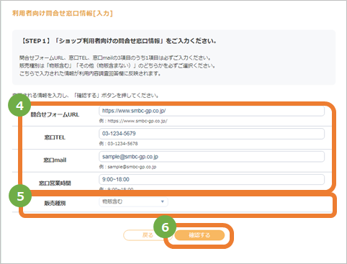Click the 問合せフォームURL input field
Screen dimensions: 347x264
pyautogui.click(x=212, y=111)
